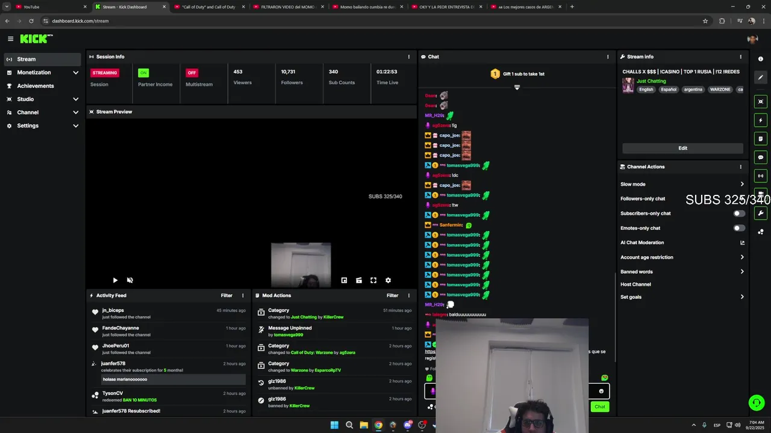
Task: Click the user avatar in top right
Action: click(752, 39)
